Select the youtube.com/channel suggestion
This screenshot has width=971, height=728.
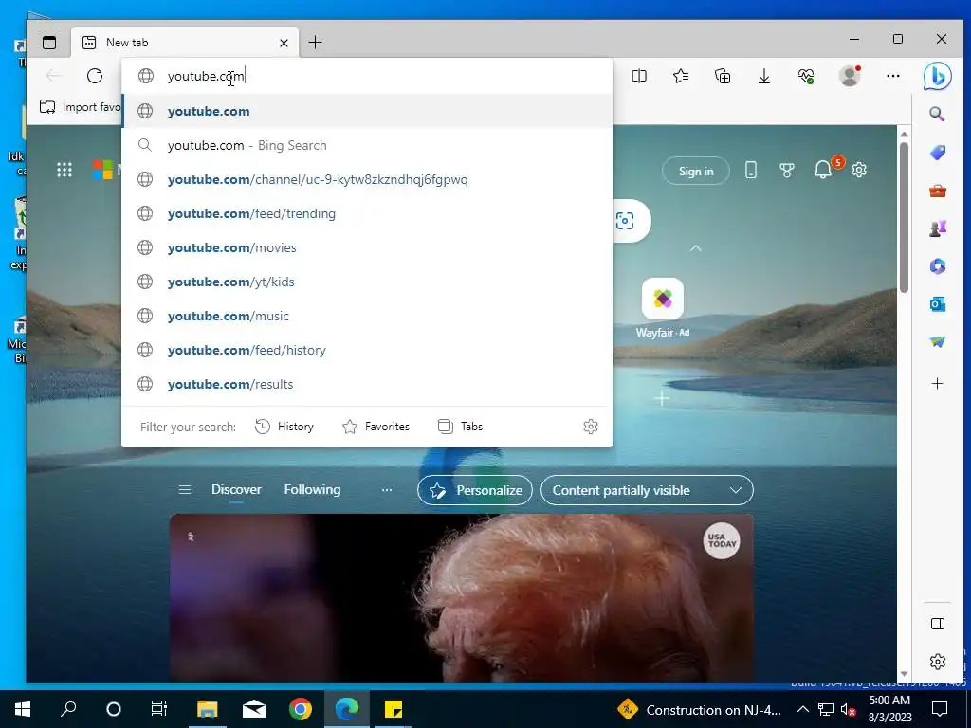pos(367,179)
